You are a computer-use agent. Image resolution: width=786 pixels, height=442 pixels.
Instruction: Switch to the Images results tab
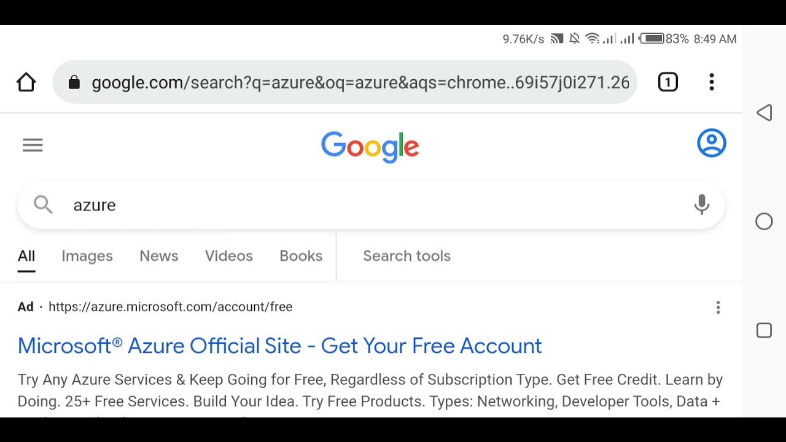[x=87, y=256]
